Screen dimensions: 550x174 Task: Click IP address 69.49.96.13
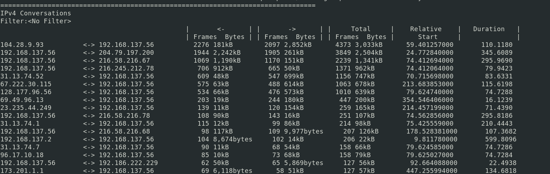[x=22, y=100]
